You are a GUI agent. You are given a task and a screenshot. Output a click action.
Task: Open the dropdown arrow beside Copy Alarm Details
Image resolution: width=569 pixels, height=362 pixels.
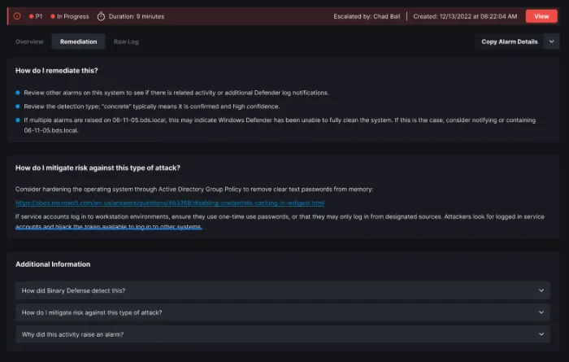click(x=552, y=41)
